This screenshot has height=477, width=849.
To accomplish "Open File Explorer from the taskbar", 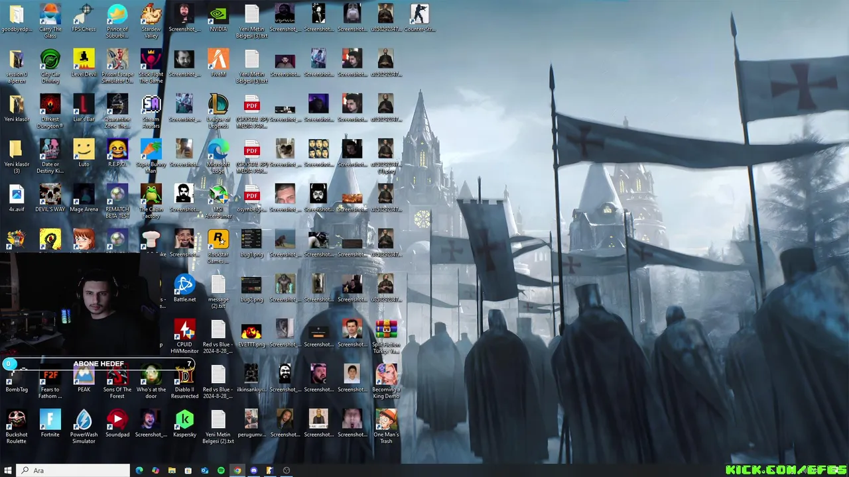I will click(172, 470).
